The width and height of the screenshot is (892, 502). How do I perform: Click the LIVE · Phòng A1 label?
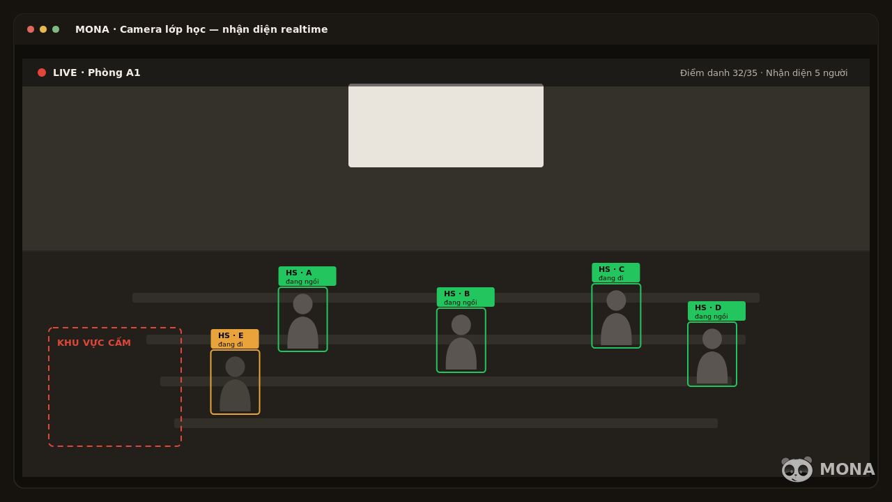[97, 73]
